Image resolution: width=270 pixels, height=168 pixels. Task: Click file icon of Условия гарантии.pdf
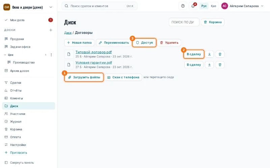[x=69, y=65]
